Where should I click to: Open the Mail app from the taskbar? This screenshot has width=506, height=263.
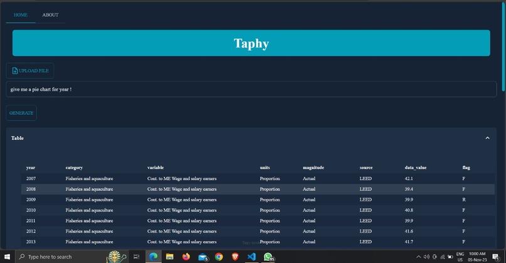tap(203, 257)
